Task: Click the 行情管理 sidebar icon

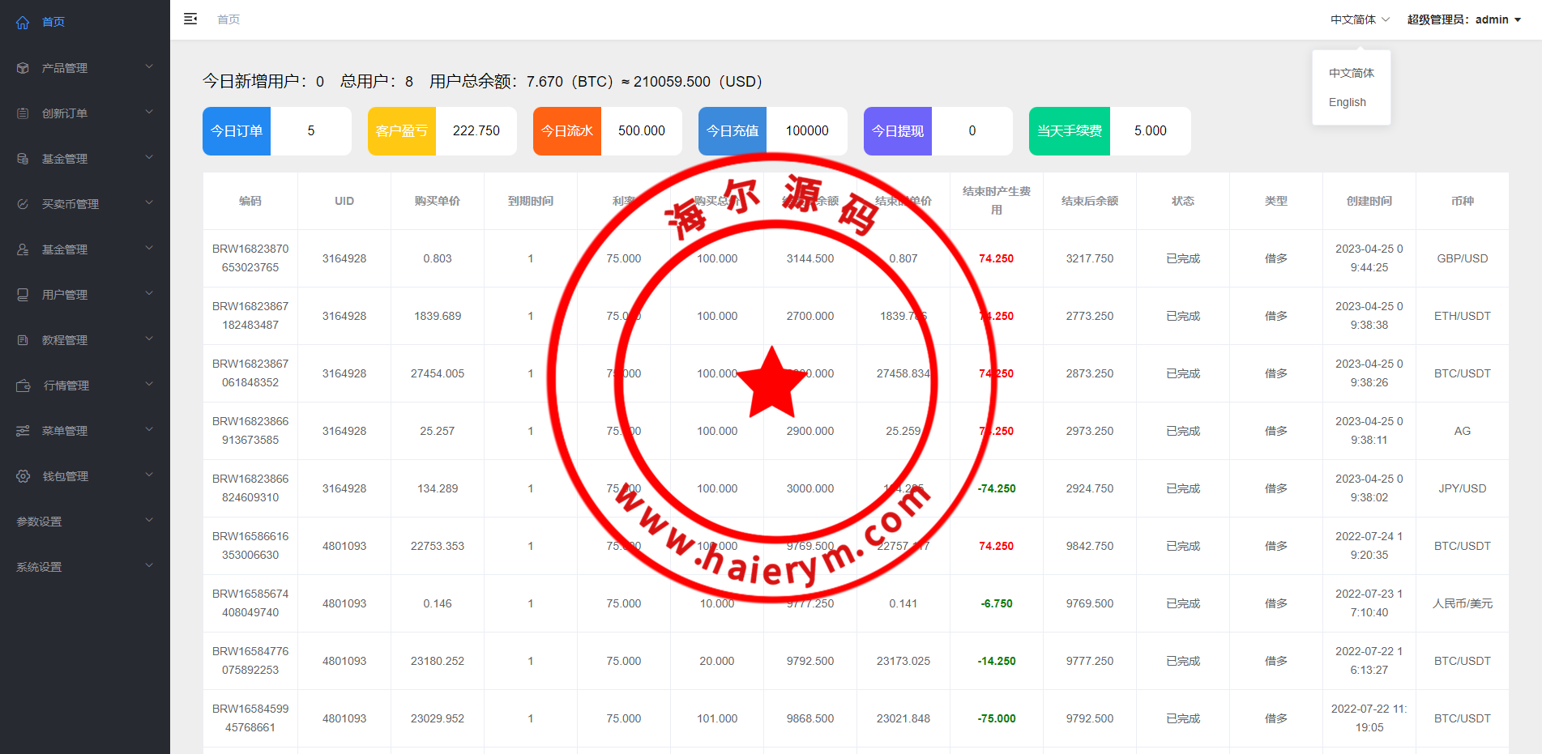Action: tap(23, 386)
